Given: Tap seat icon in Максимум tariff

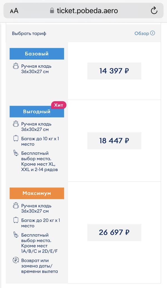Looking at the screenshot, I should coord(16,235).
